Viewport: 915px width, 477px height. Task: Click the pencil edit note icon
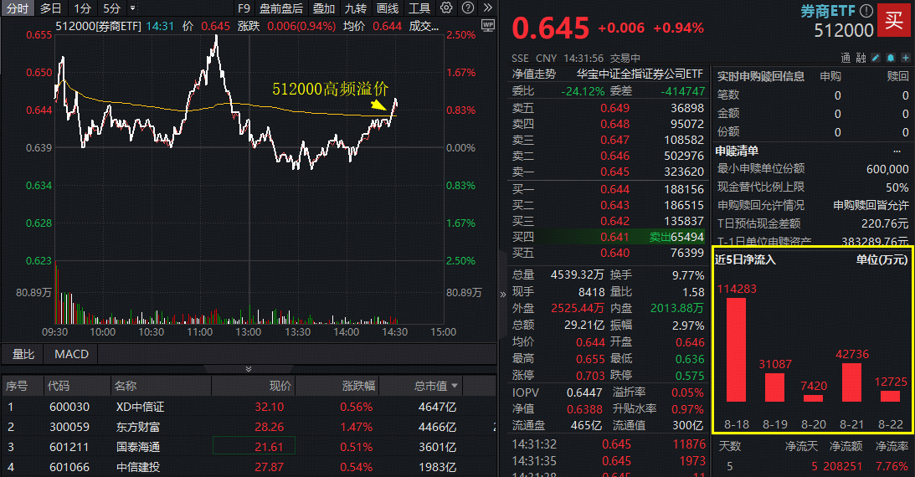pos(876,59)
